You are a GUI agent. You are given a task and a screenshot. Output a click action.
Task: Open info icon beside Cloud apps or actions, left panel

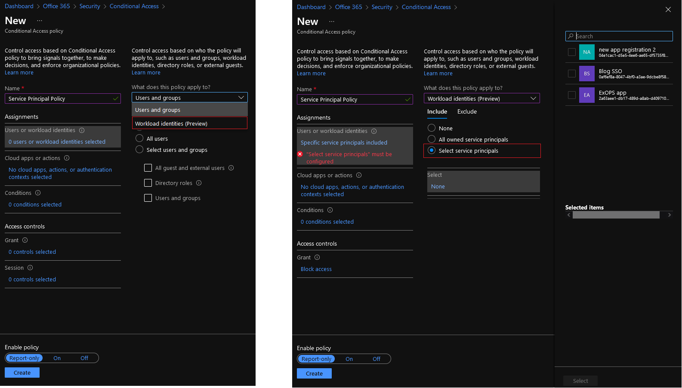tap(67, 158)
